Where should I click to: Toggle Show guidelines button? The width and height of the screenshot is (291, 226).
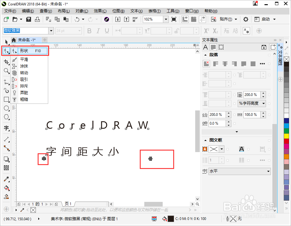click(202, 19)
